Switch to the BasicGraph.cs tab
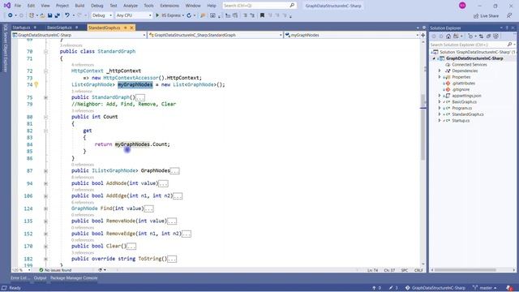 (59, 28)
